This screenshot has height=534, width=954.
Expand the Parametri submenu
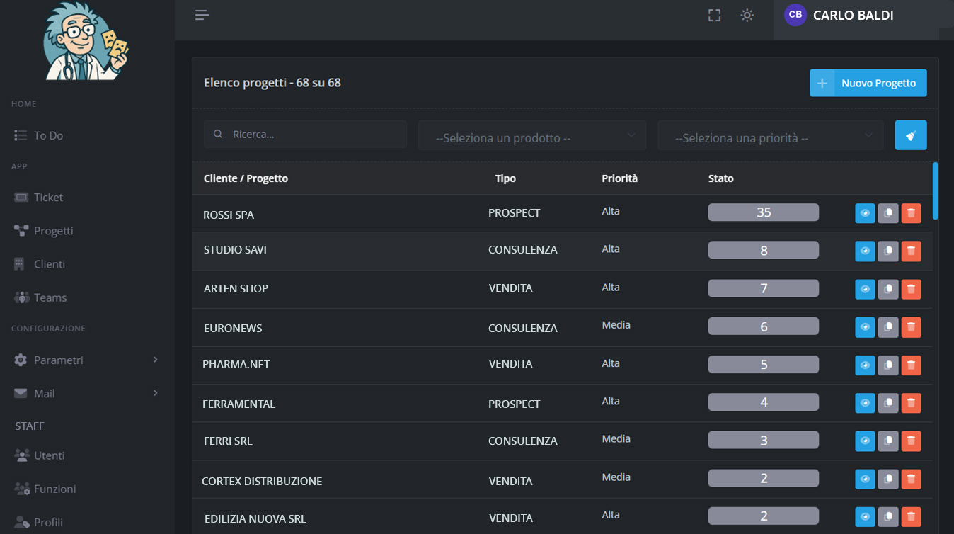(85, 360)
